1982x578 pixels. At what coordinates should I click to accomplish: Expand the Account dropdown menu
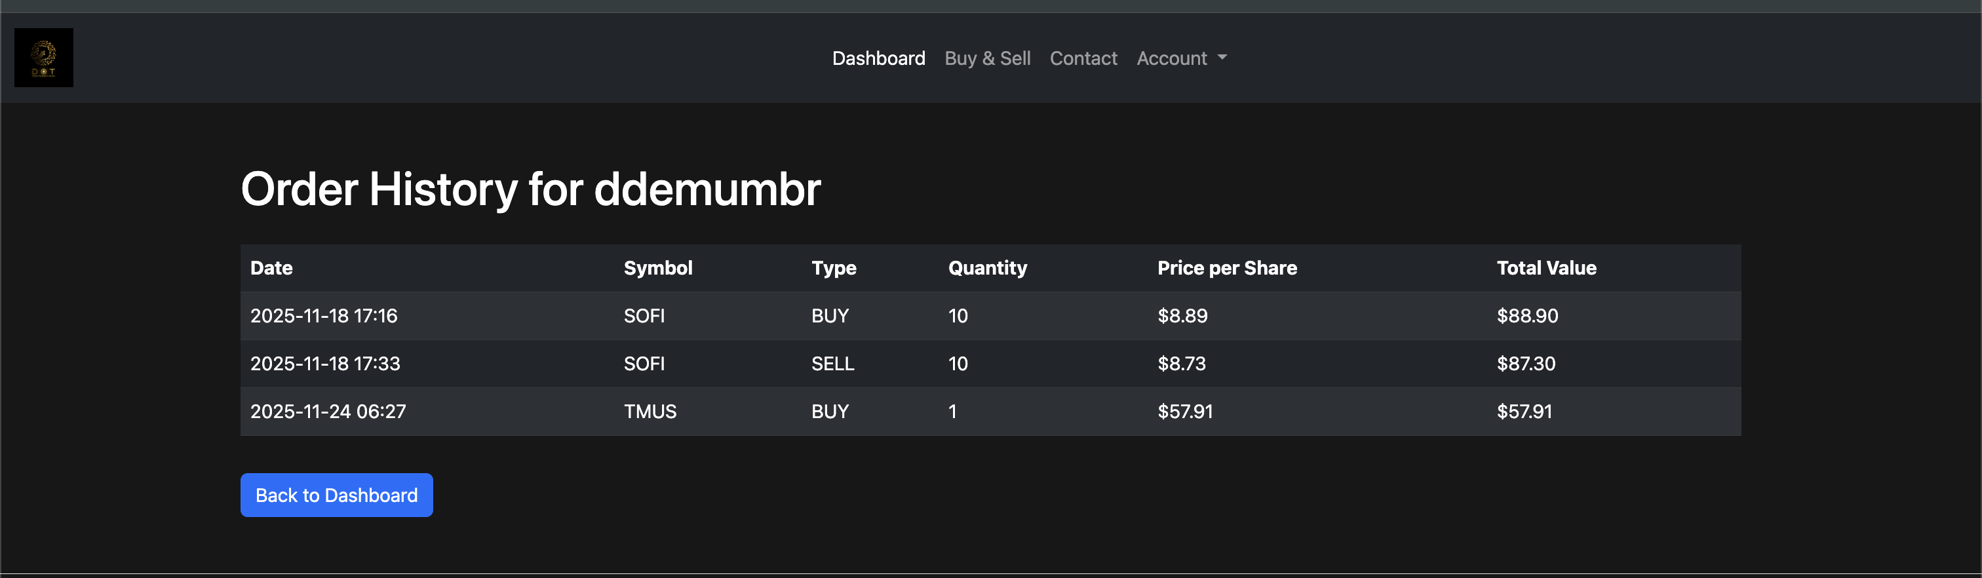coord(1181,58)
